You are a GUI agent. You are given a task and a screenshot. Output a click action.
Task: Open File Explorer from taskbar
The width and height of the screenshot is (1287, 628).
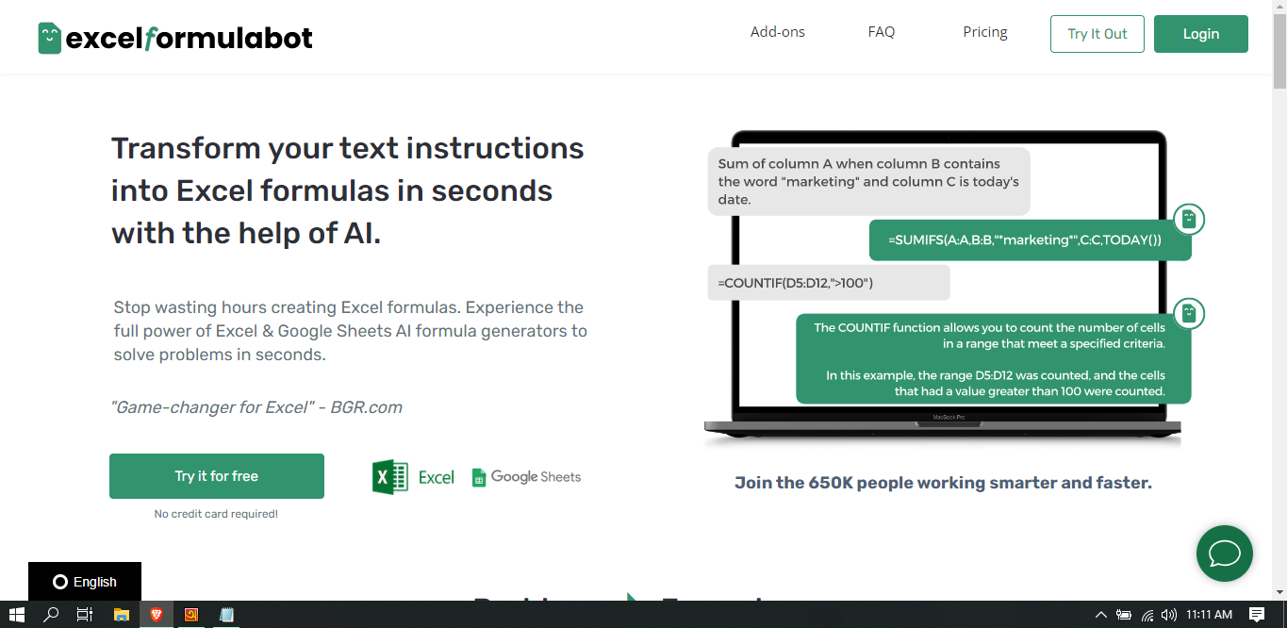point(121,615)
